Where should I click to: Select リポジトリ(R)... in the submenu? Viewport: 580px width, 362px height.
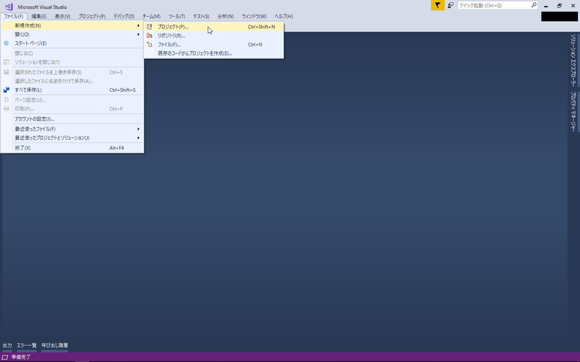(214, 35)
